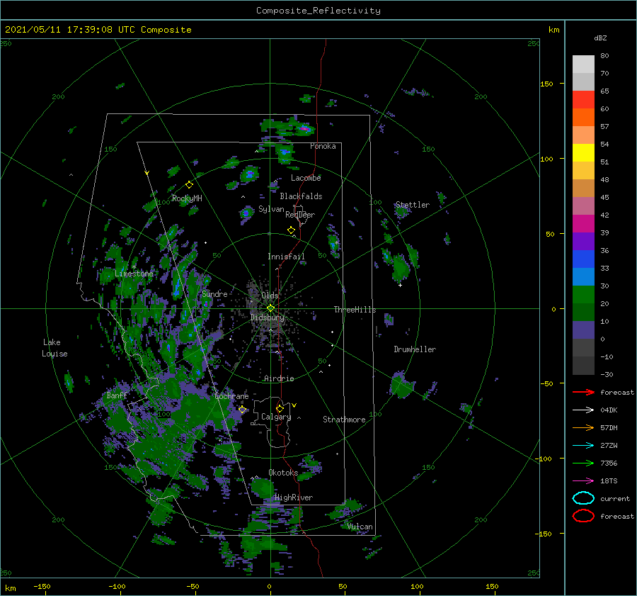This screenshot has width=637, height=596.
Task: Click the Stettler city label
Action: pos(413,205)
